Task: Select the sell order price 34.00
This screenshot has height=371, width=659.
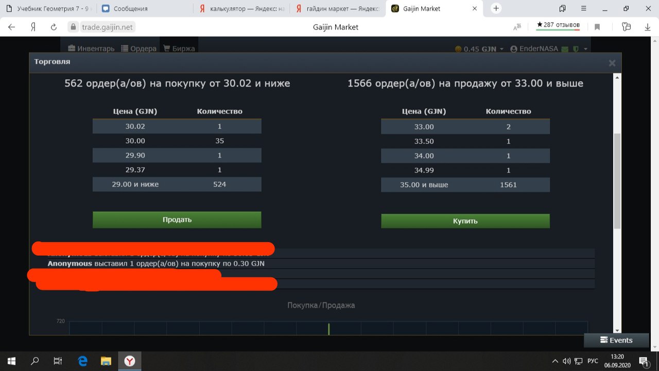Action: click(x=424, y=156)
